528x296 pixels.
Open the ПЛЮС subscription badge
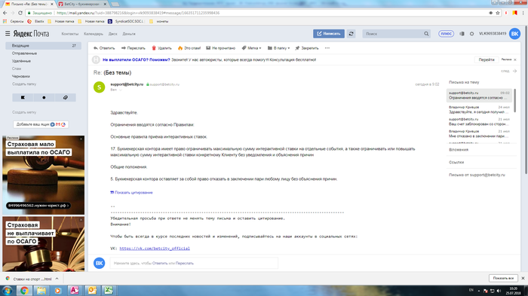click(x=447, y=34)
